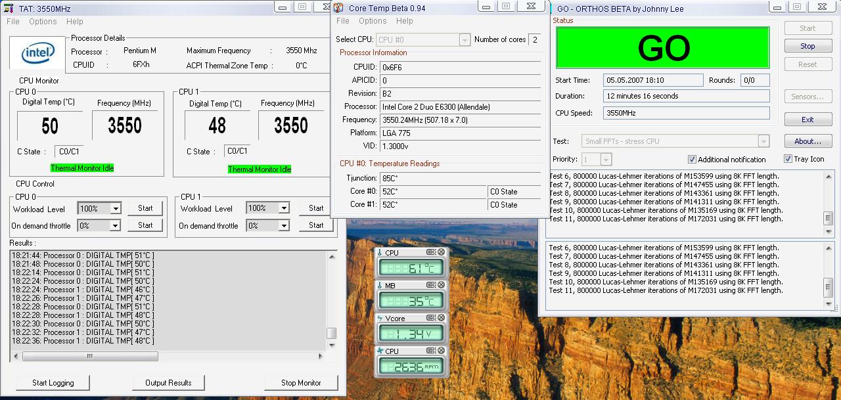Open Options menu in Core Temp
Screen dimensions: 841x400
(x=373, y=21)
